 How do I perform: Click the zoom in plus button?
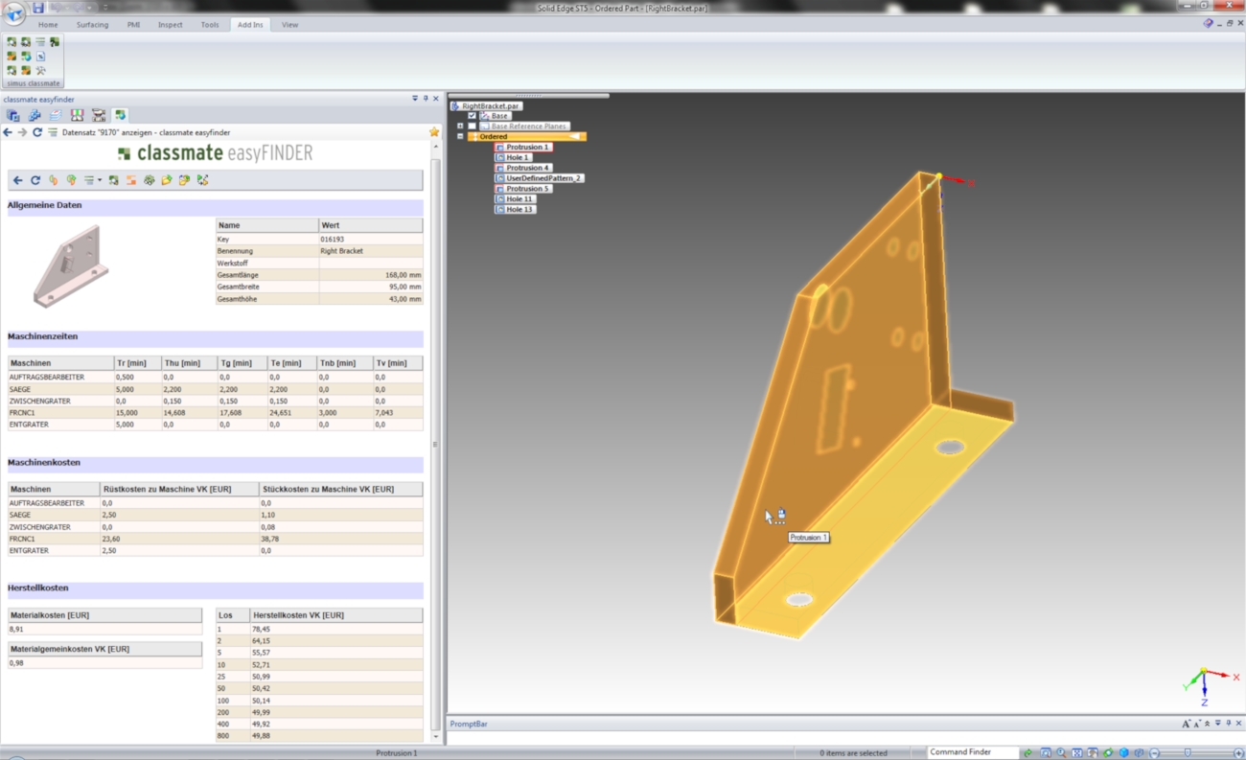1238,753
